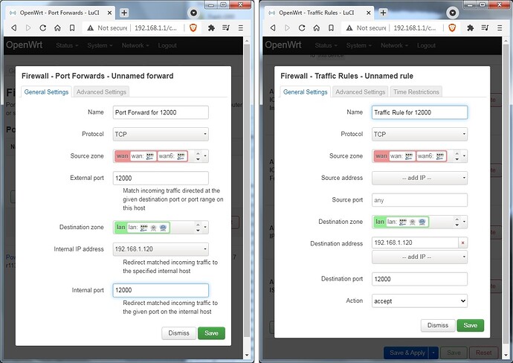
Task: Open Brave shields icon in Traffic Rules window
Action: [x=453, y=28]
